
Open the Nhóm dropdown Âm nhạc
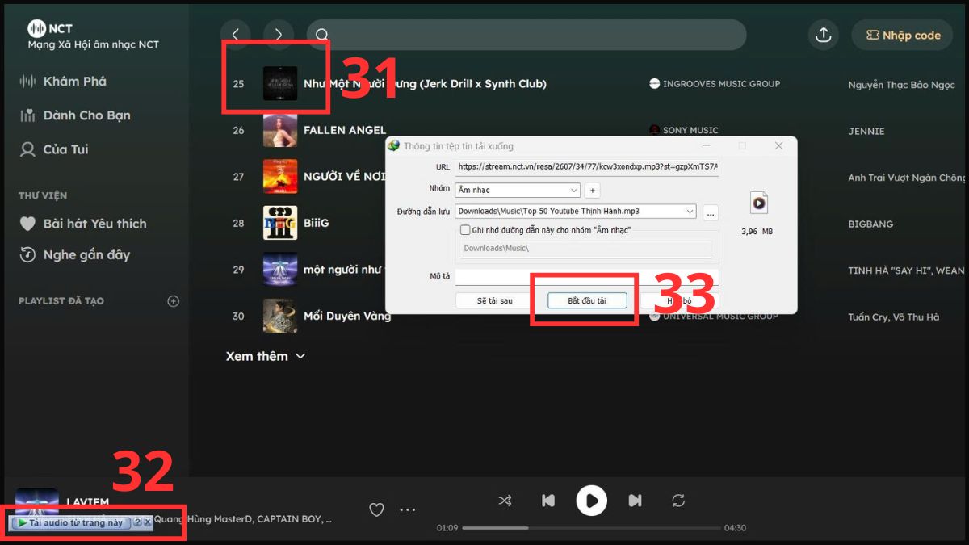click(x=517, y=190)
